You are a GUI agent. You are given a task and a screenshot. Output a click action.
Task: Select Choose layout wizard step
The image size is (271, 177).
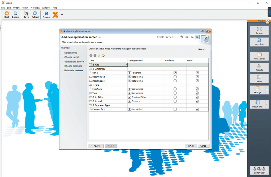[x=72, y=57]
